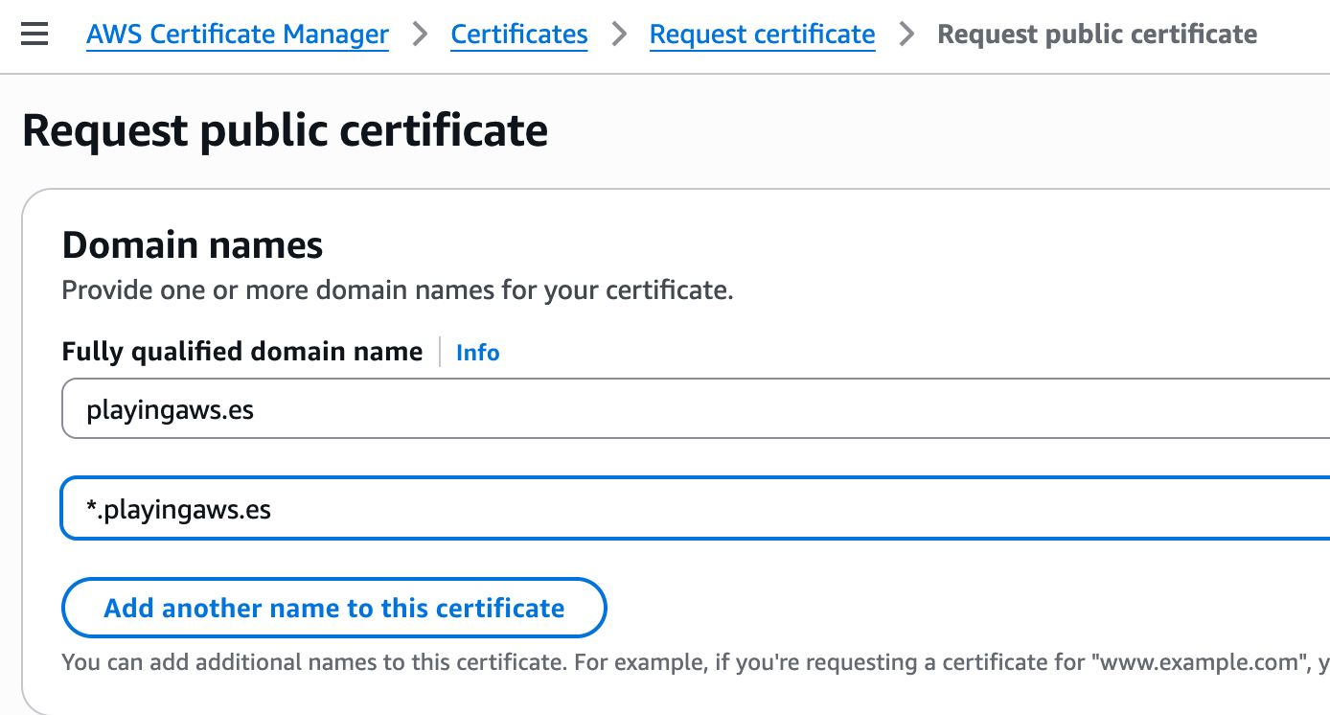
Task: Open the hamburger navigation menu
Action: coord(34,35)
